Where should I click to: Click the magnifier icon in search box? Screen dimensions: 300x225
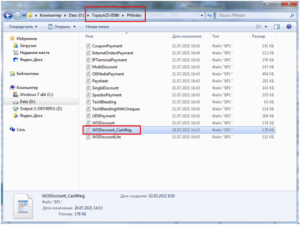pyautogui.click(x=292, y=15)
